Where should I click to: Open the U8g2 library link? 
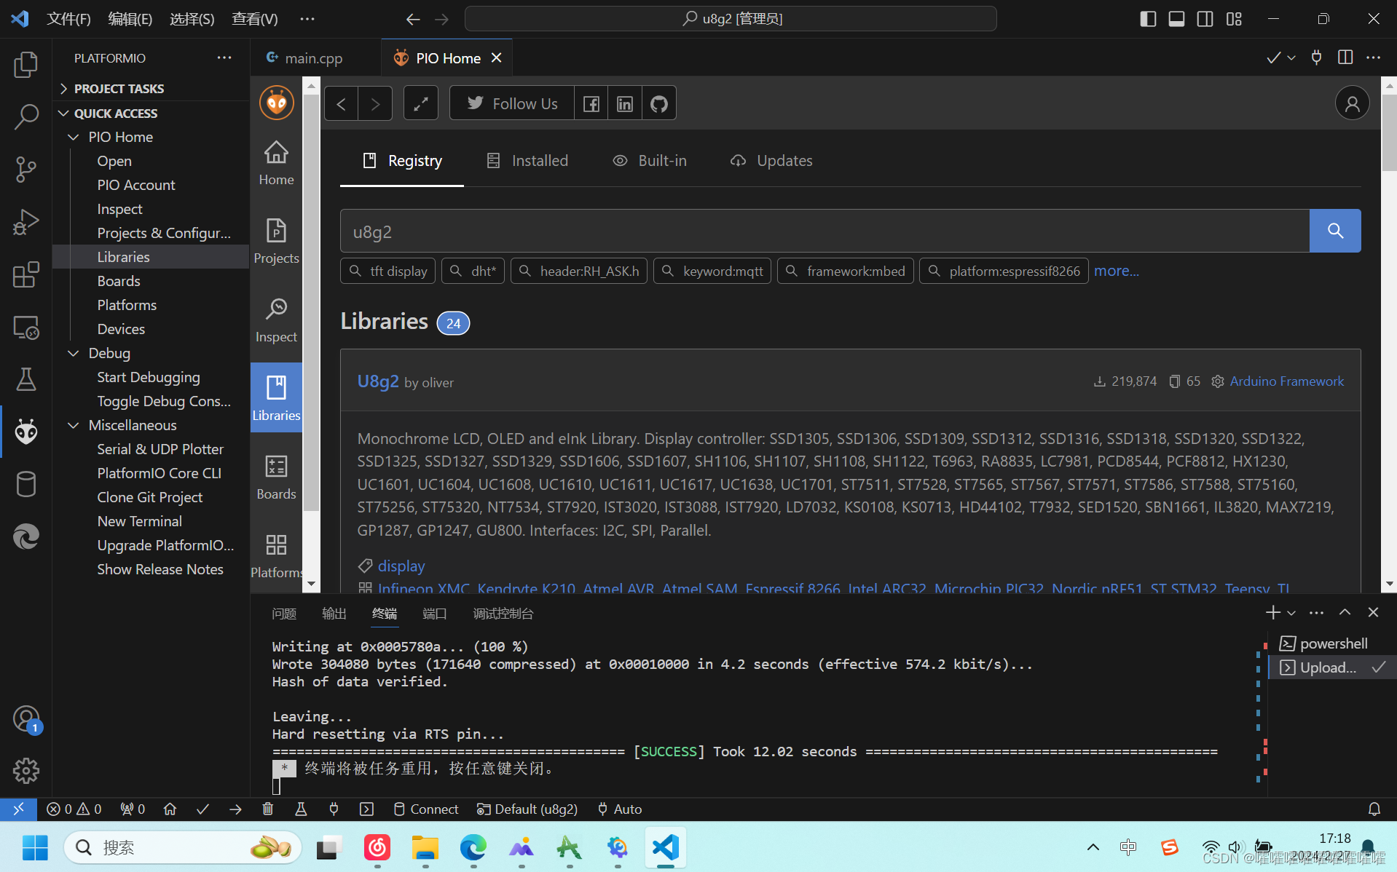point(378,381)
